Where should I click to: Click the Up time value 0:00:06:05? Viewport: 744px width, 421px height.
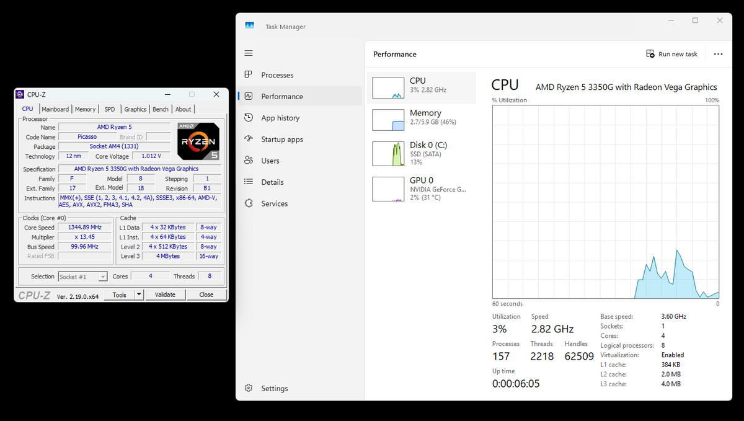[x=516, y=384]
